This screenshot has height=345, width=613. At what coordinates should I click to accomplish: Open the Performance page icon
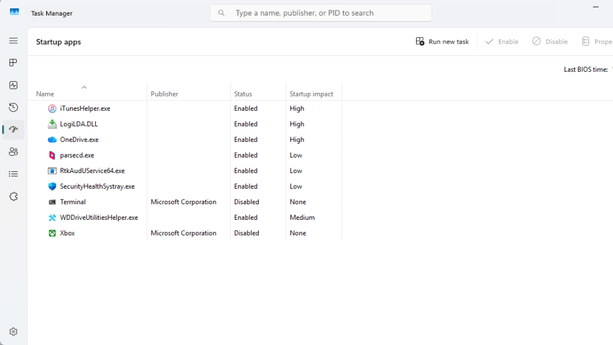13,85
